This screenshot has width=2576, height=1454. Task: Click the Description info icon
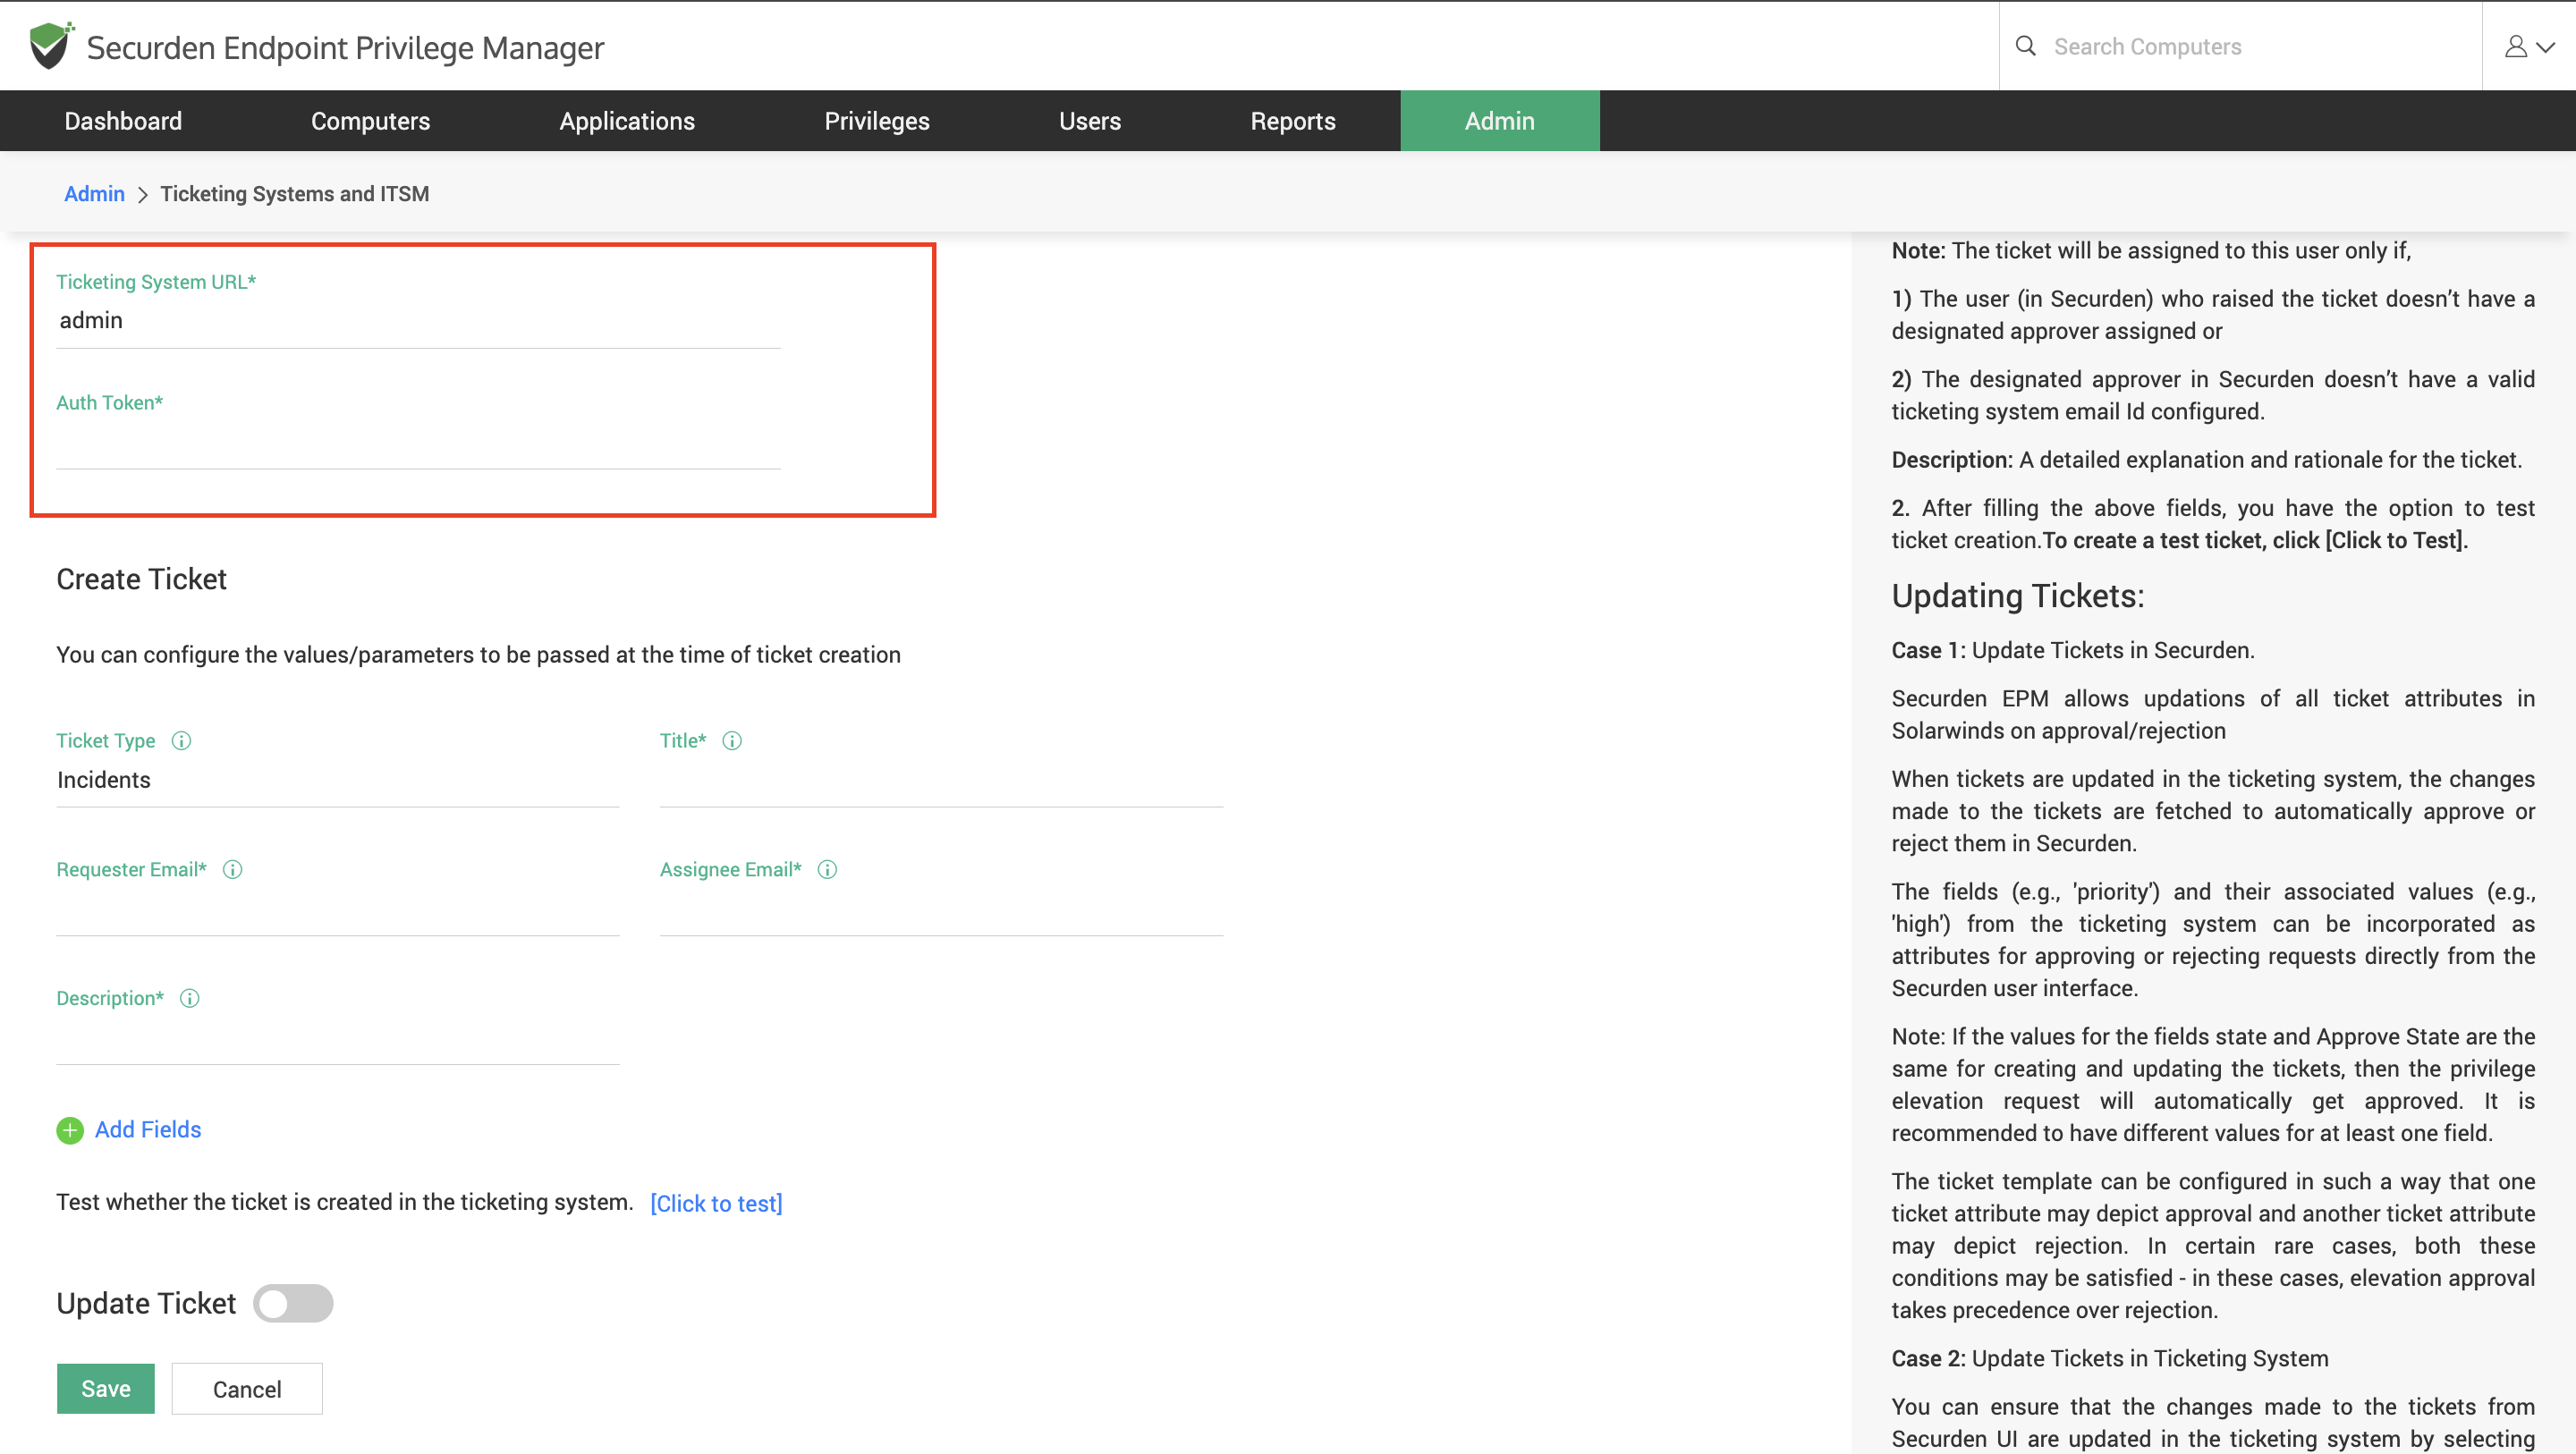190,999
